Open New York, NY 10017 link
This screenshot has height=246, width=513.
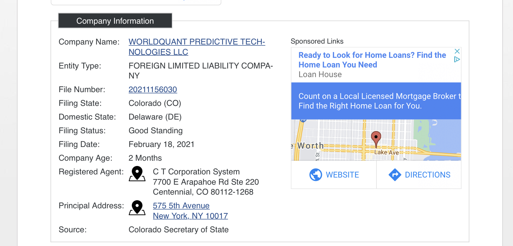pyautogui.click(x=190, y=216)
